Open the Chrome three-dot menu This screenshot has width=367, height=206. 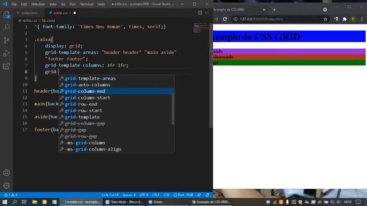coord(362,19)
